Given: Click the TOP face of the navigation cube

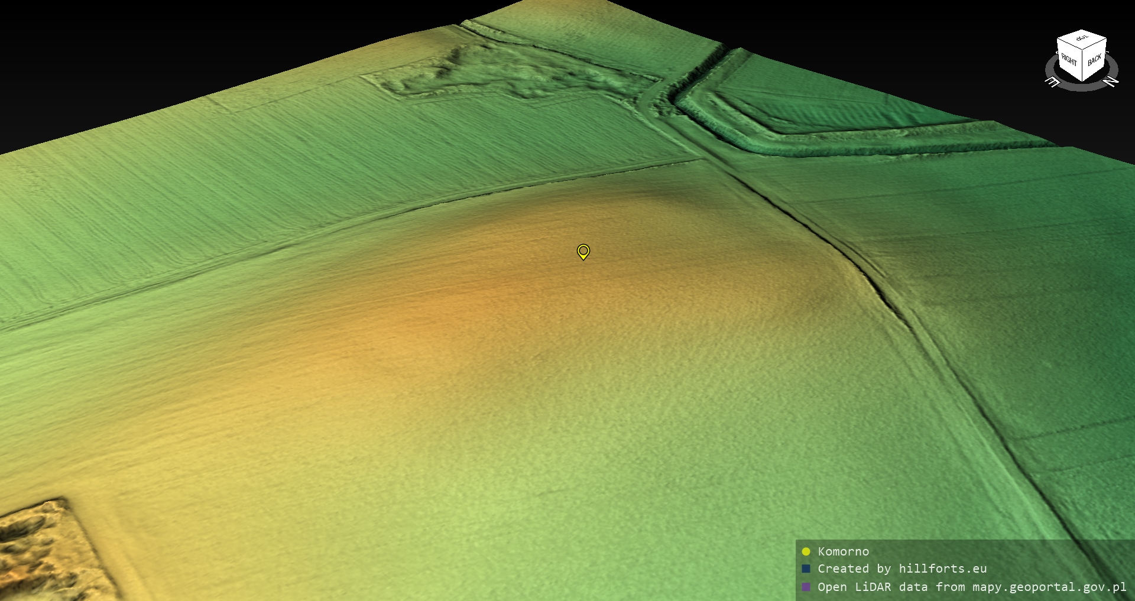Looking at the screenshot, I should coord(1082,39).
